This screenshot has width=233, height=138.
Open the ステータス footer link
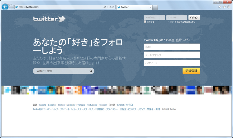82,109
